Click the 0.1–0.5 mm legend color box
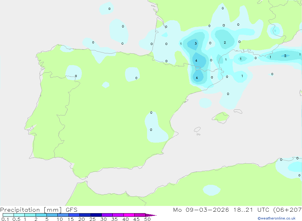Screen dimensions: 302x221 click(8, 215)
